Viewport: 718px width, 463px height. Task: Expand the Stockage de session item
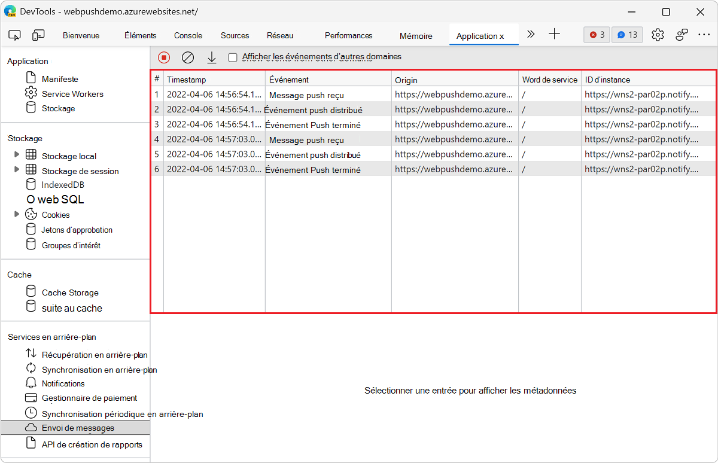pyautogui.click(x=17, y=170)
